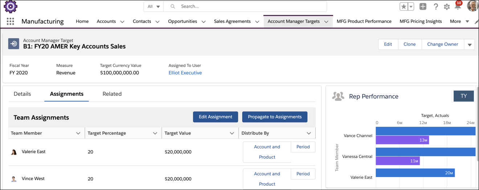Click Vince West's Period button
Image resolution: width=479 pixels, height=190 pixels.
click(303, 174)
